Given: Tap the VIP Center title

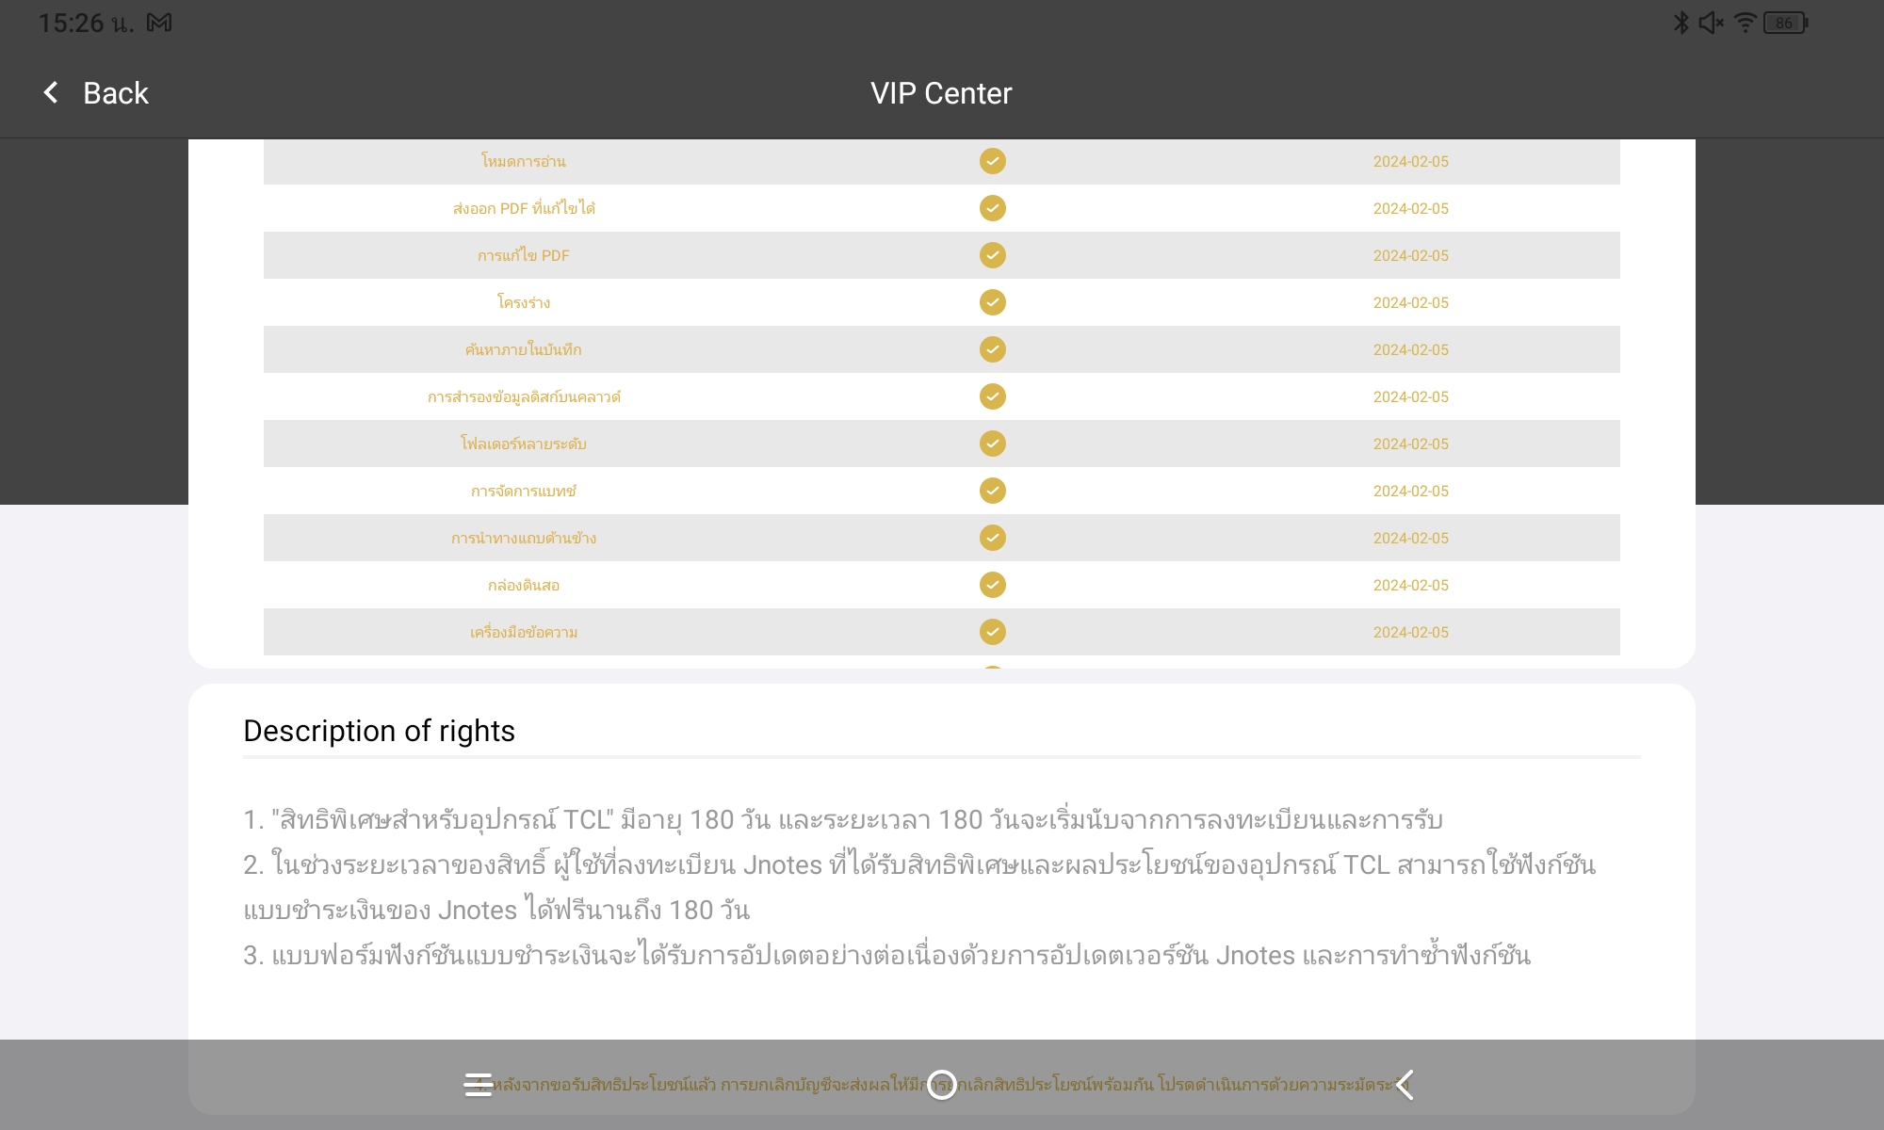Looking at the screenshot, I should (x=941, y=93).
